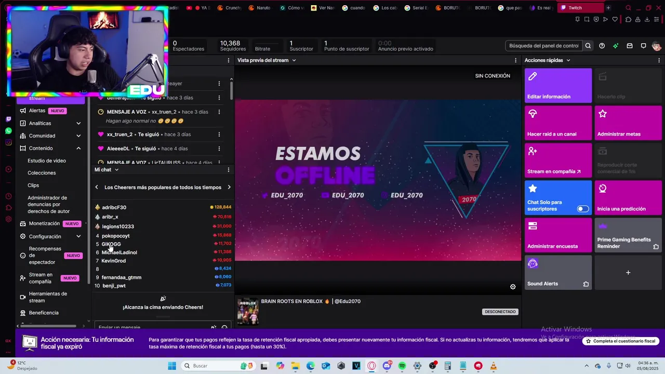Viewport: 665px width, 374px height.
Task: Start Inicia una predicción quick action
Action: (x=628, y=198)
